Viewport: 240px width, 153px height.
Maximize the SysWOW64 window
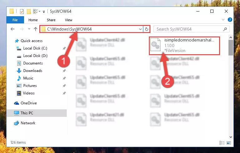pyautogui.click(x=212, y=11)
